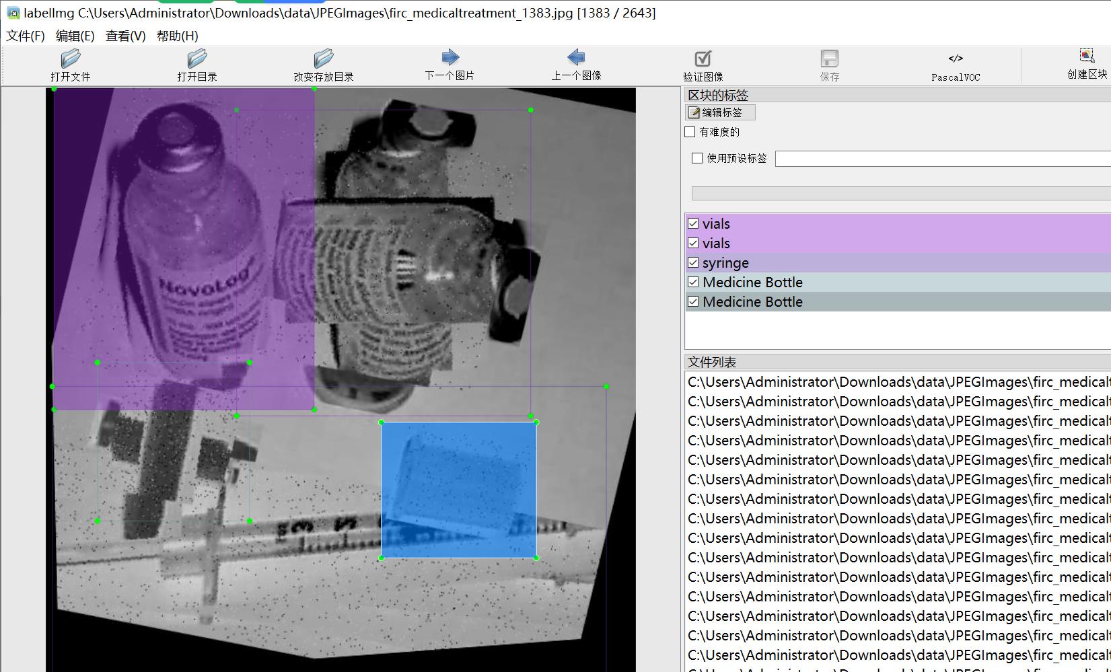
Task: Go to next image with 下一个图片 arrow
Action: (x=450, y=57)
